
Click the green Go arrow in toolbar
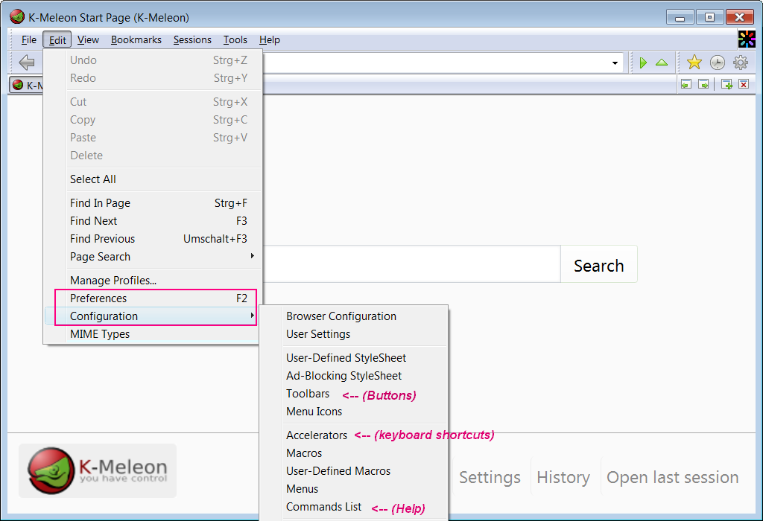coord(643,63)
